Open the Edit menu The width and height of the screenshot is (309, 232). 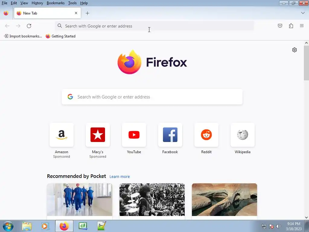pos(14,3)
